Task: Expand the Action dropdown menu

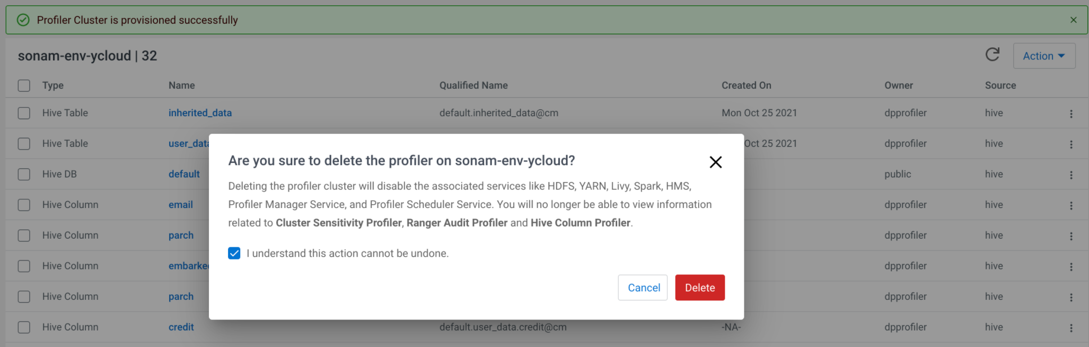Action: pos(1043,56)
